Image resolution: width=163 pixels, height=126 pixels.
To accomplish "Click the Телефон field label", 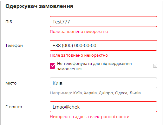I will tap(14, 46).
